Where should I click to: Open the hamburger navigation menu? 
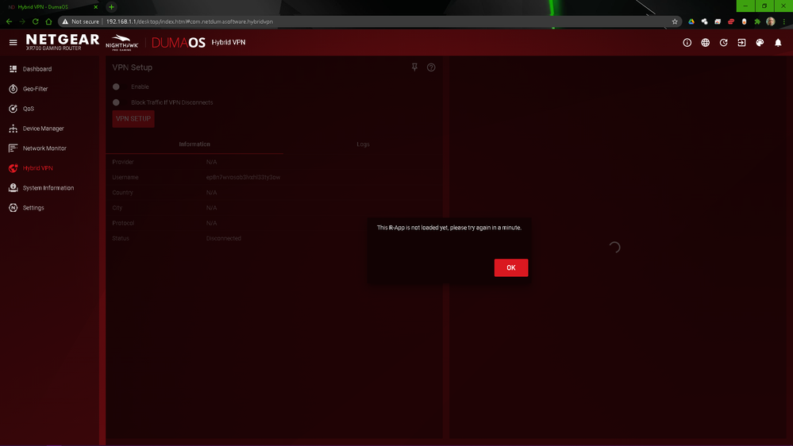[13, 43]
